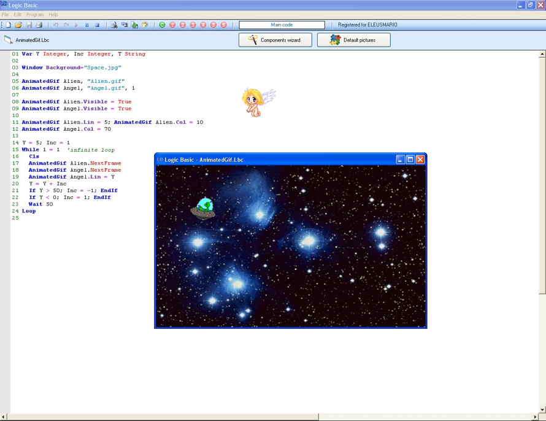Click Angel.NextFrame on line 18
The image size is (546, 421).
click(96, 170)
